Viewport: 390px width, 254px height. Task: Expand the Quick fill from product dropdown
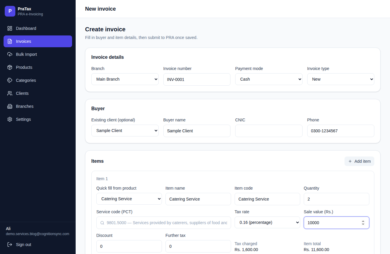click(x=129, y=199)
